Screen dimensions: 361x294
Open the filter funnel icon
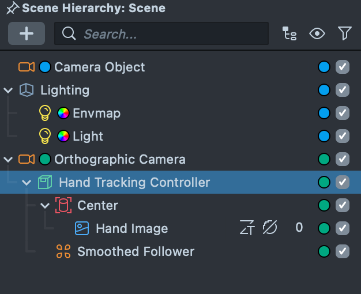click(344, 33)
